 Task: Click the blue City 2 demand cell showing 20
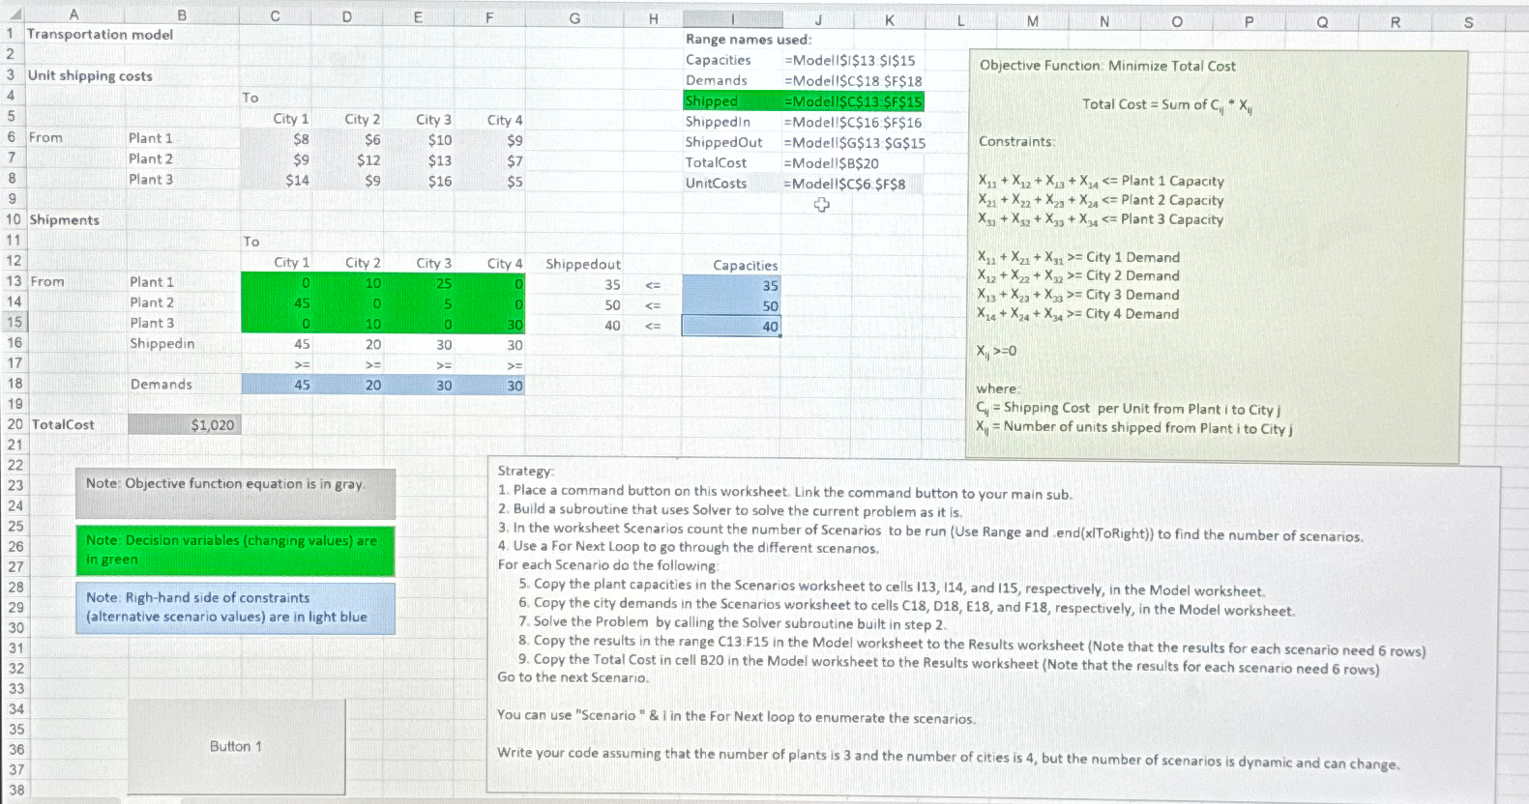coord(347,385)
